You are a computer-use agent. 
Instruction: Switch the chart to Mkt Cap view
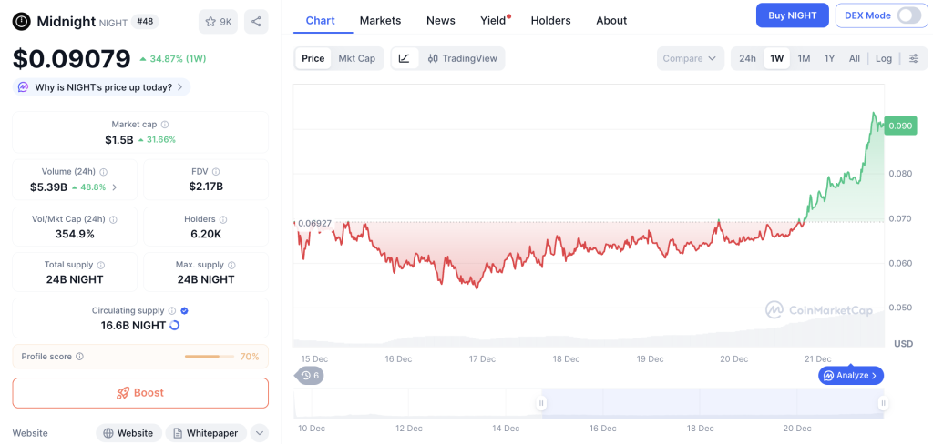(x=356, y=58)
